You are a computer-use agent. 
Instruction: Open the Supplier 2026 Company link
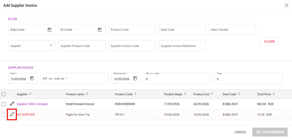click(x=32, y=104)
